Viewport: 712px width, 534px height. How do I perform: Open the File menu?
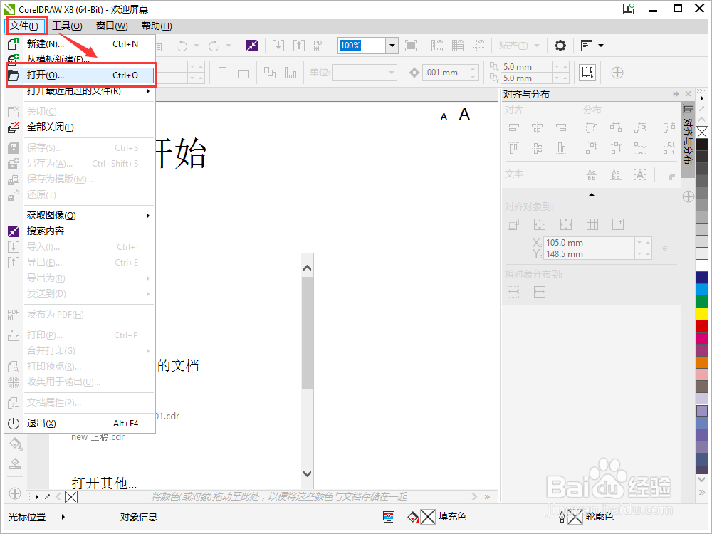point(24,26)
